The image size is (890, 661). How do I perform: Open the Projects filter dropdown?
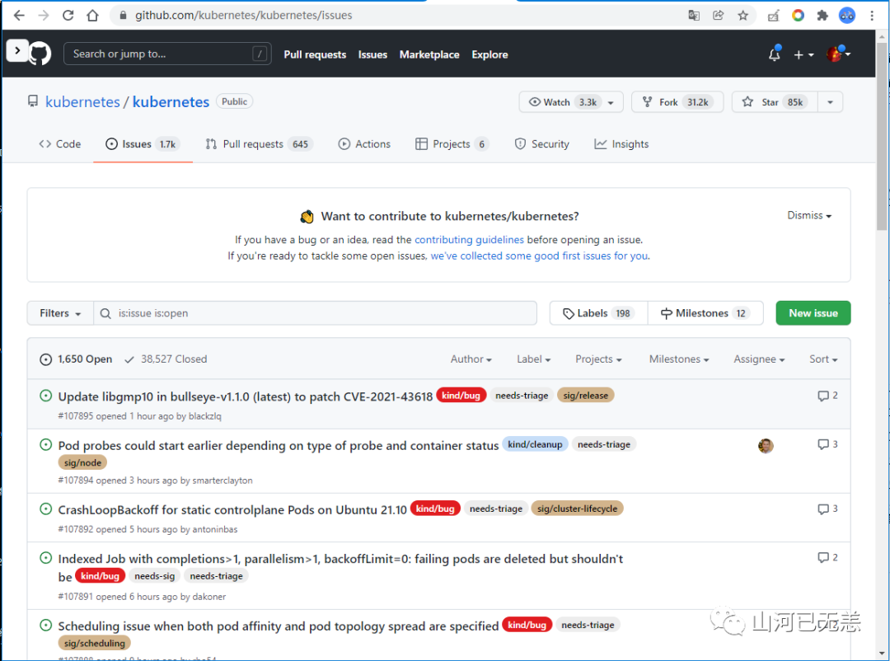(x=598, y=359)
